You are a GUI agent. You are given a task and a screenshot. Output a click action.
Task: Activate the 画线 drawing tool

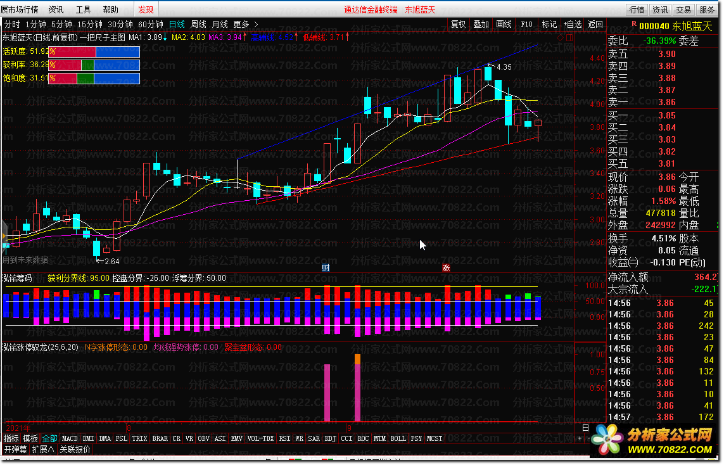[504, 24]
